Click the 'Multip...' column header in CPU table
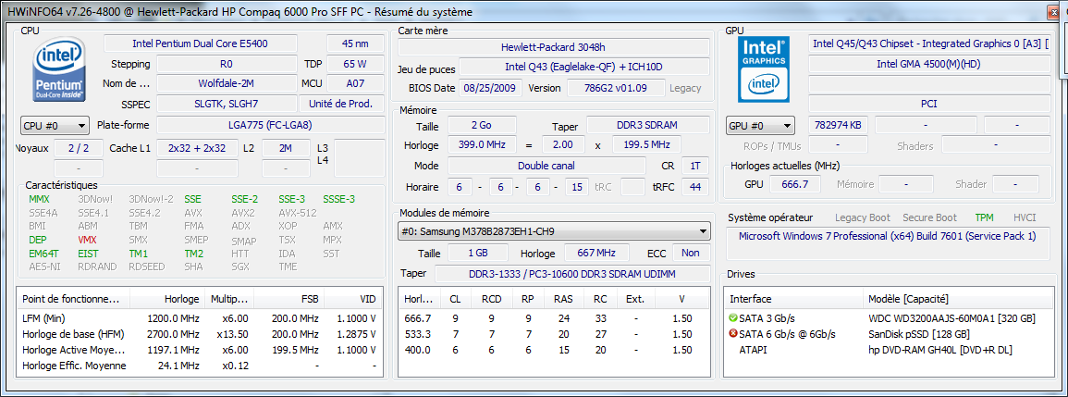This screenshot has width=1068, height=397. click(229, 300)
